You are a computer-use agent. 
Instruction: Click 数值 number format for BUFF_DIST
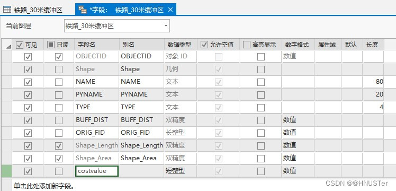click(x=290, y=120)
